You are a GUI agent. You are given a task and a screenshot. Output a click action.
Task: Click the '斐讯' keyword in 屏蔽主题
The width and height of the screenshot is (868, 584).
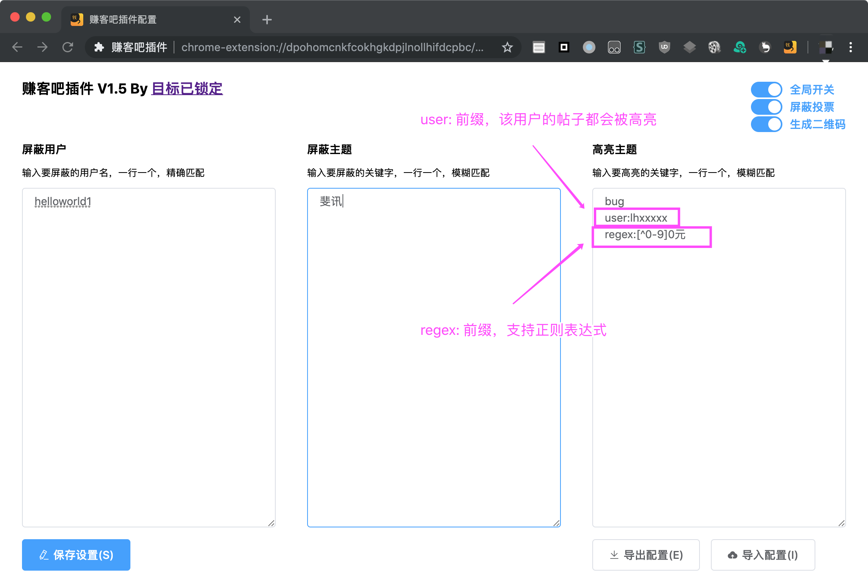[331, 202]
